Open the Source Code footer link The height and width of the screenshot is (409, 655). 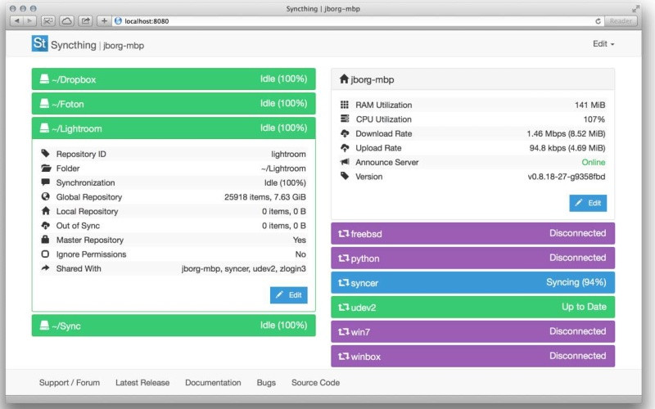[x=315, y=383]
